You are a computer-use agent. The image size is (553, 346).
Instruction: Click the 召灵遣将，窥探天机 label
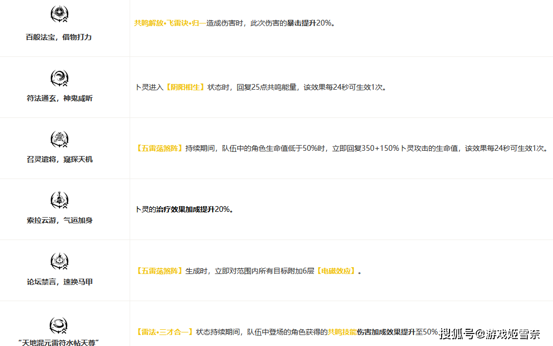pos(59,160)
